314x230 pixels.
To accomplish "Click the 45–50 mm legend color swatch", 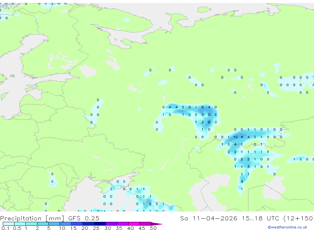I will 146,224.
